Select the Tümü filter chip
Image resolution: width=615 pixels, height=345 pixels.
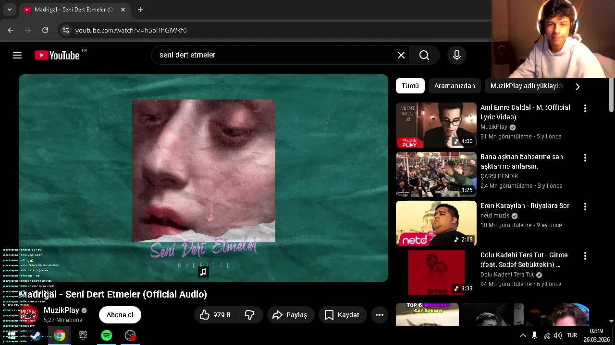pos(410,86)
